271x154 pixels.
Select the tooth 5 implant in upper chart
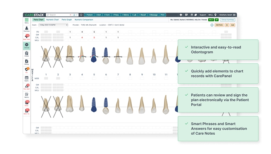tap(94, 55)
